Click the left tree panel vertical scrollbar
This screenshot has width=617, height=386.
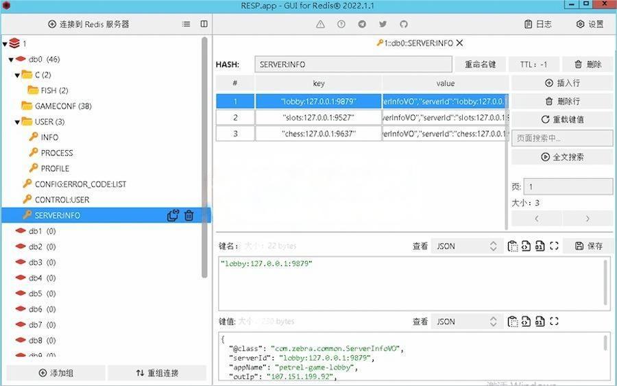[x=204, y=158]
